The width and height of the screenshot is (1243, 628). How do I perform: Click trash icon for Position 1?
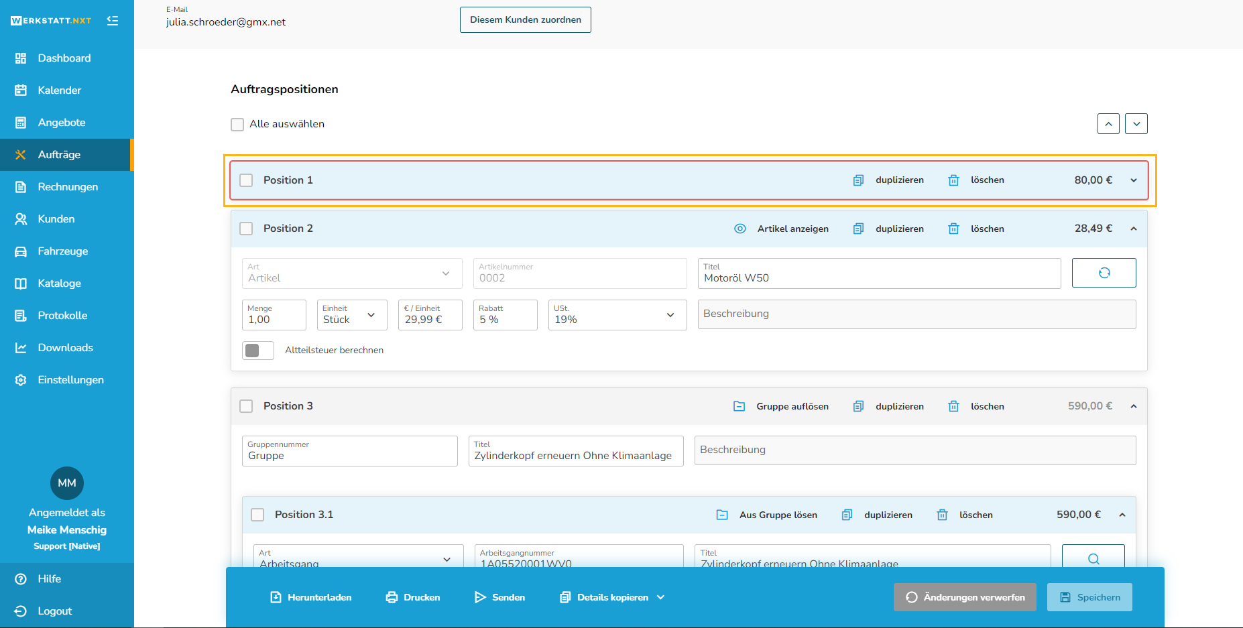coord(953,180)
